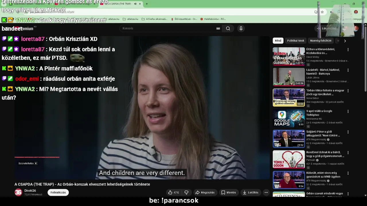367x206 pixels.
Task: Select the Politikai hírek filter chip
Action: point(296,41)
